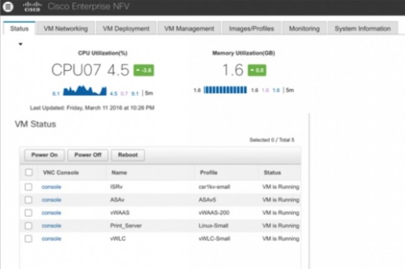The height and width of the screenshot is (269, 405).
Task: Click the Memory Utilization(GB) label
Action: (244, 53)
